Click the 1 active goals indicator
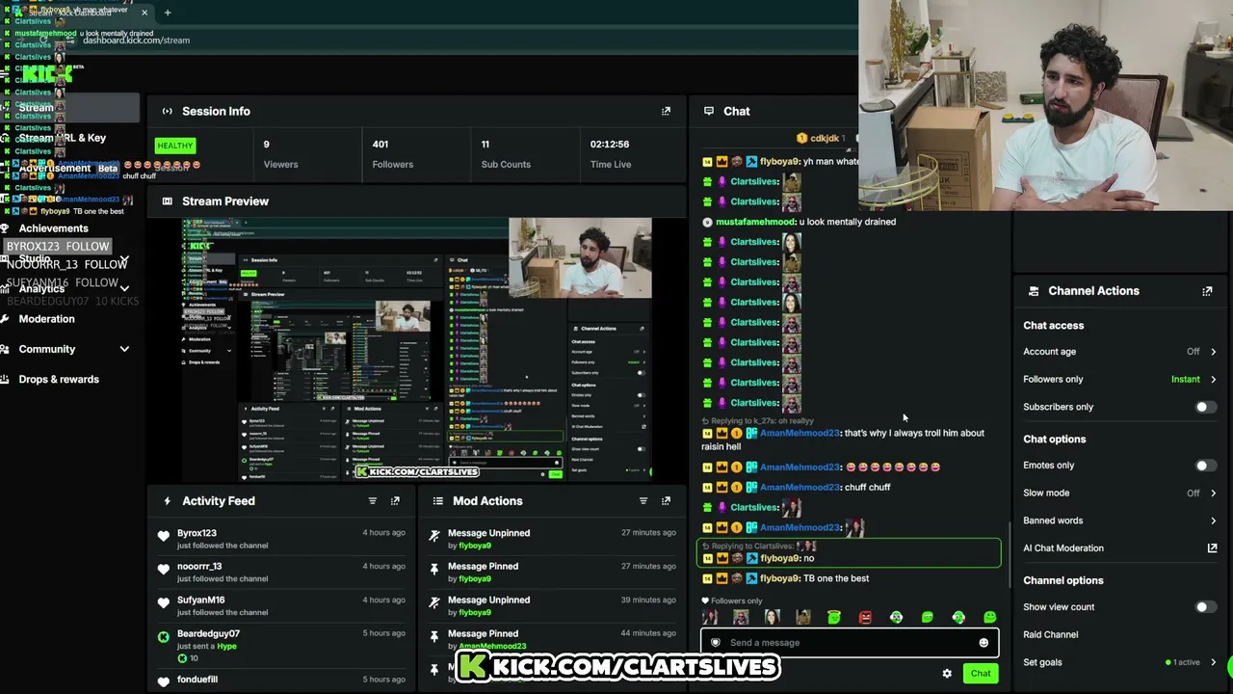 coord(1184,662)
